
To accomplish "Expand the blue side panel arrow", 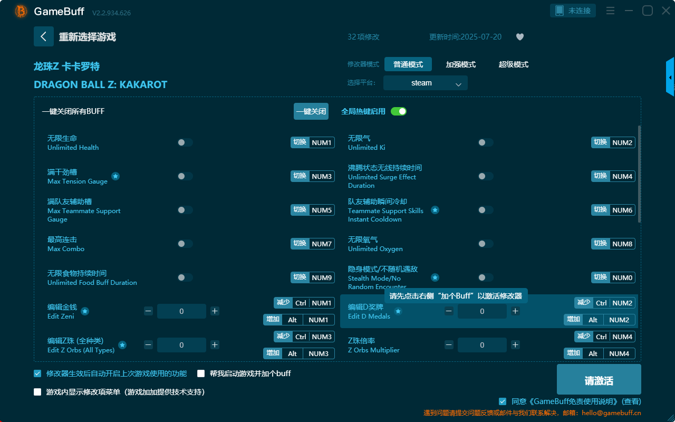I will [670, 77].
